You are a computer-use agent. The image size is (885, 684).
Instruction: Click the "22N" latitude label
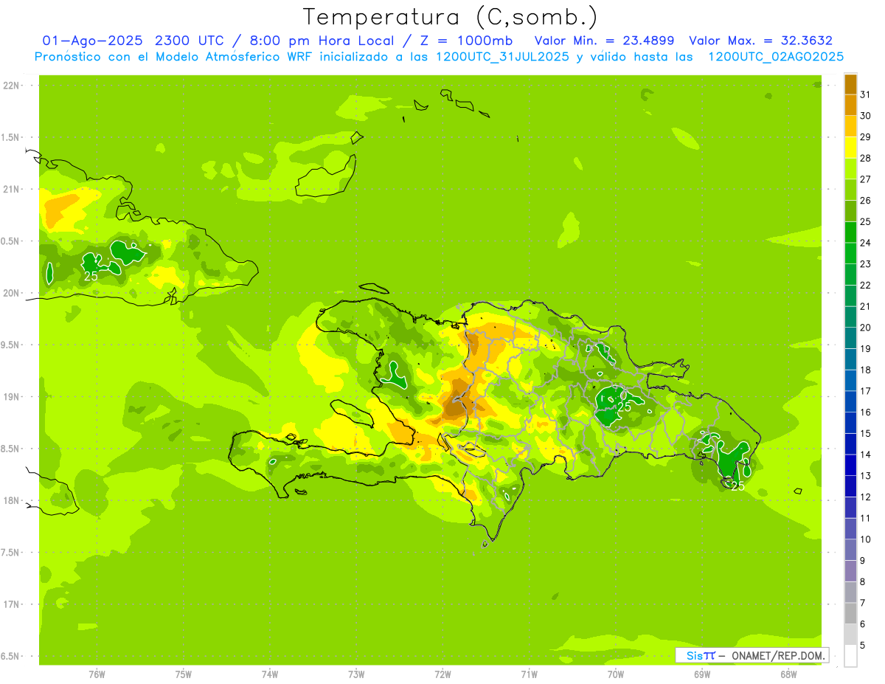point(11,86)
